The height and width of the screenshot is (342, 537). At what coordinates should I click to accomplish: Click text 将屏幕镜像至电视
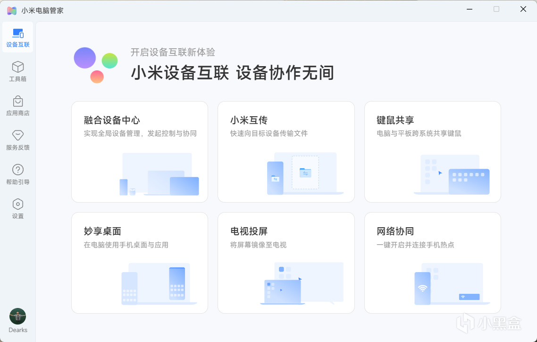(258, 245)
